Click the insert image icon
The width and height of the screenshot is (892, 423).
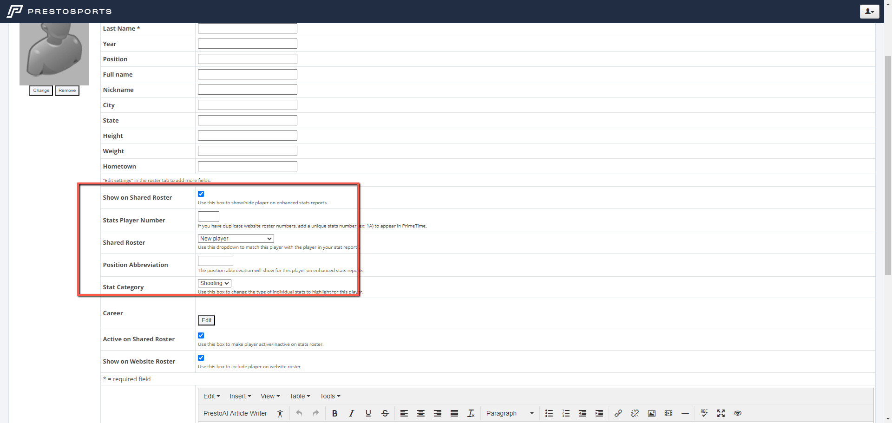pyautogui.click(x=651, y=413)
